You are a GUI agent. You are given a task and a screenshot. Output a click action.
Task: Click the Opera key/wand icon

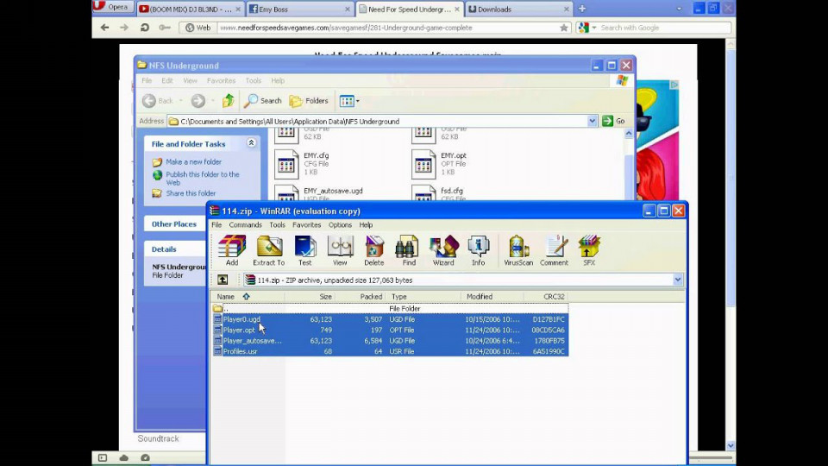point(165,28)
